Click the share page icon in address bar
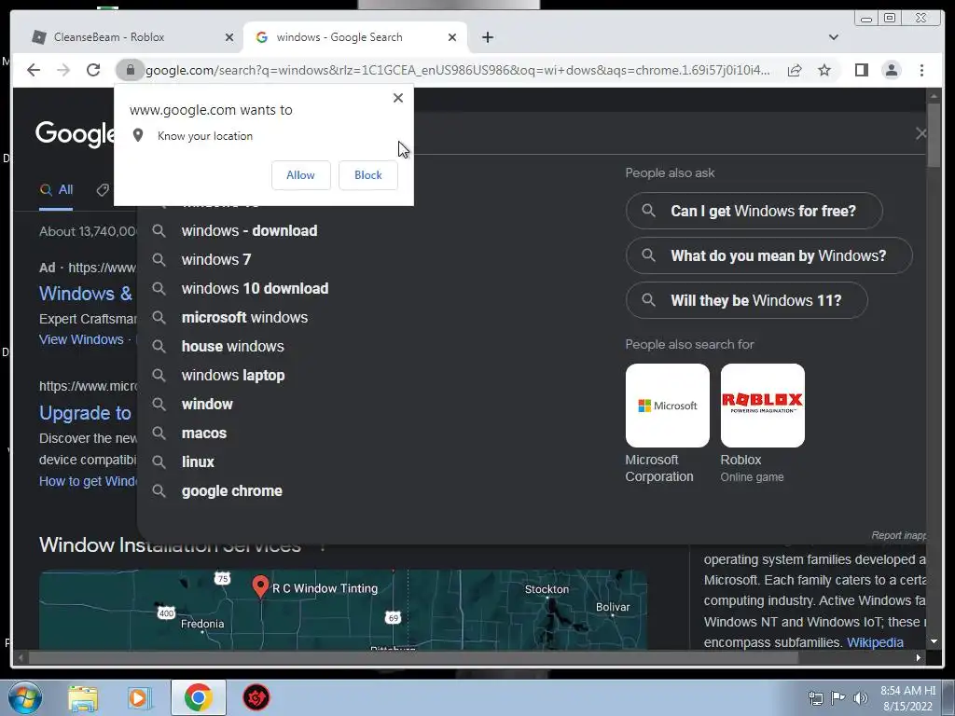Viewport: 955px width, 716px height. (795, 70)
